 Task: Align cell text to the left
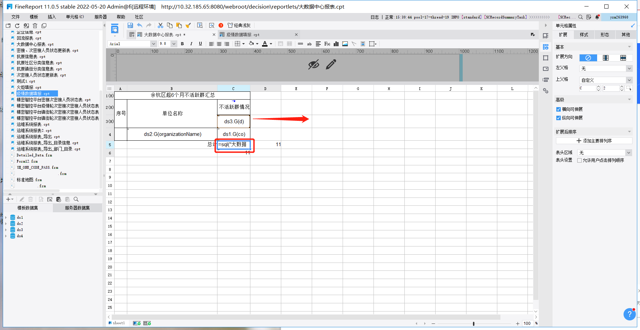click(211, 44)
